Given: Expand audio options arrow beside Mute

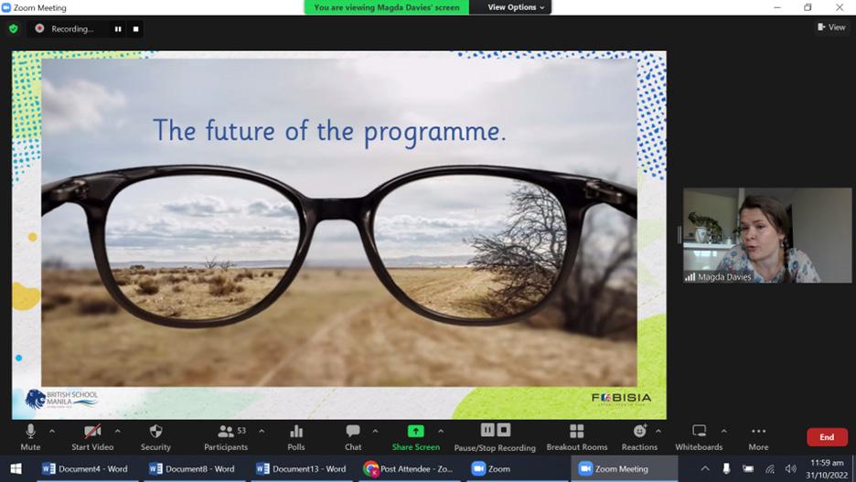Looking at the screenshot, I should [52, 431].
